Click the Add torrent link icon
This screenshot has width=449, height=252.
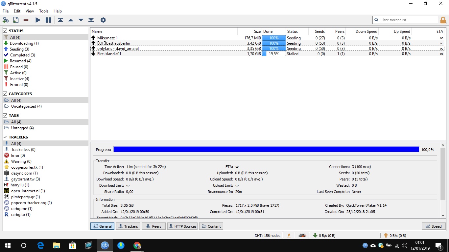[6, 20]
